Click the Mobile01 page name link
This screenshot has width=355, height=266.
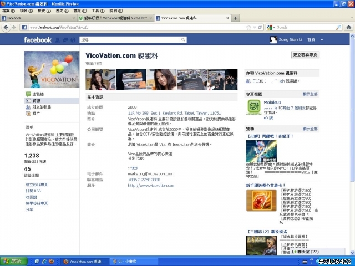[272, 102]
